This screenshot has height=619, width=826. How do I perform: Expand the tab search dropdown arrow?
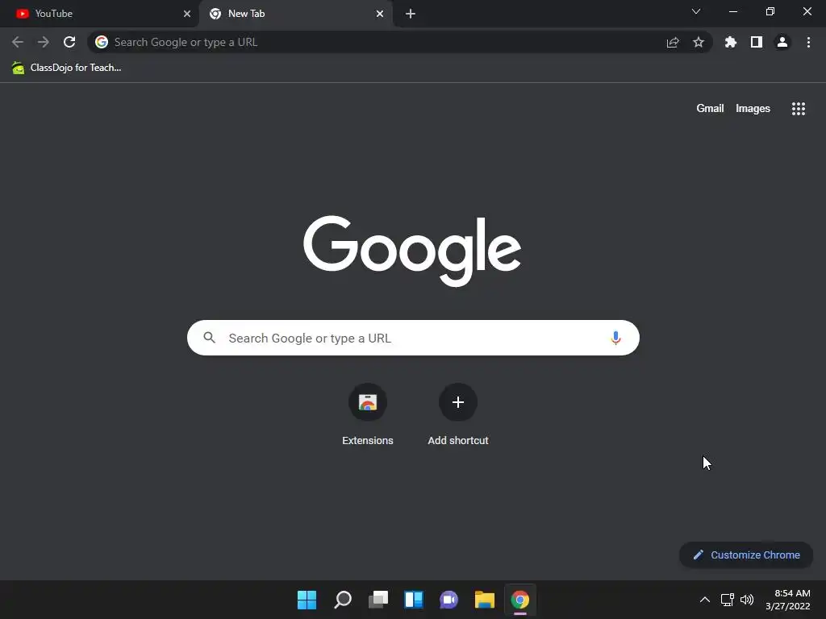click(x=696, y=11)
